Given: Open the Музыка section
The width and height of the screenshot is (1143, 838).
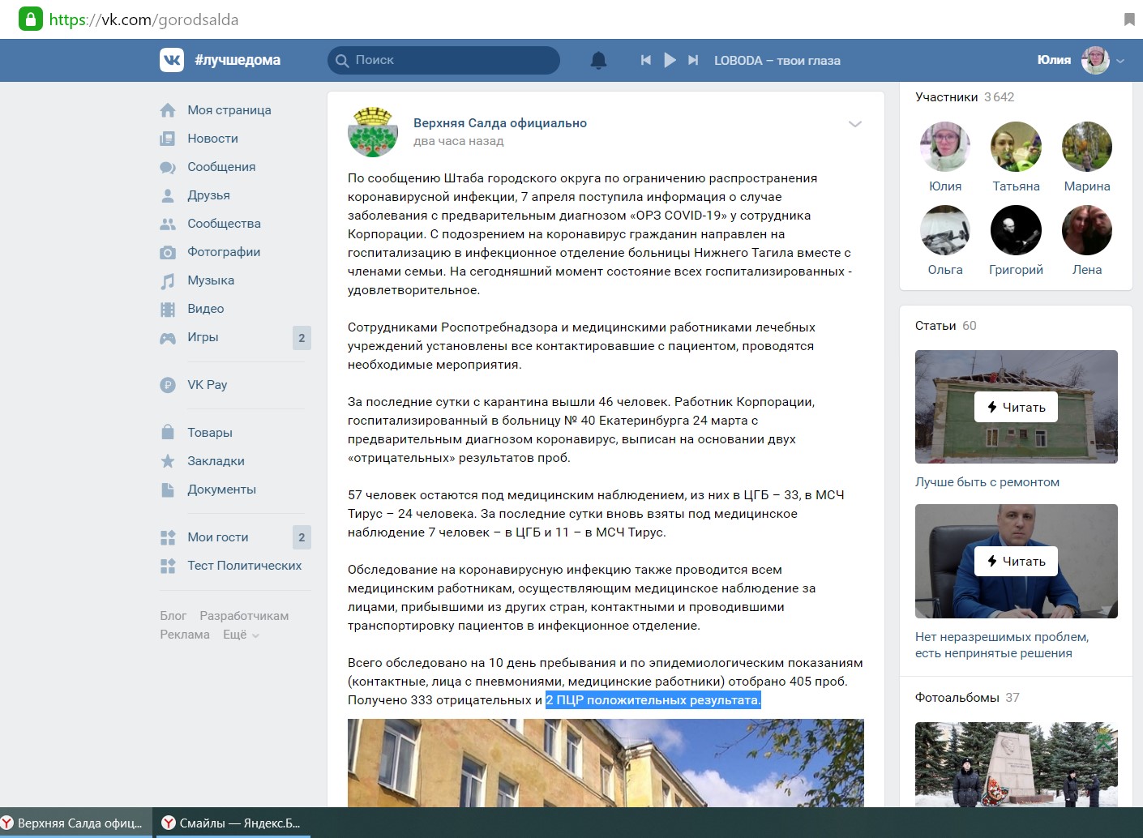Looking at the screenshot, I should [x=210, y=280].
